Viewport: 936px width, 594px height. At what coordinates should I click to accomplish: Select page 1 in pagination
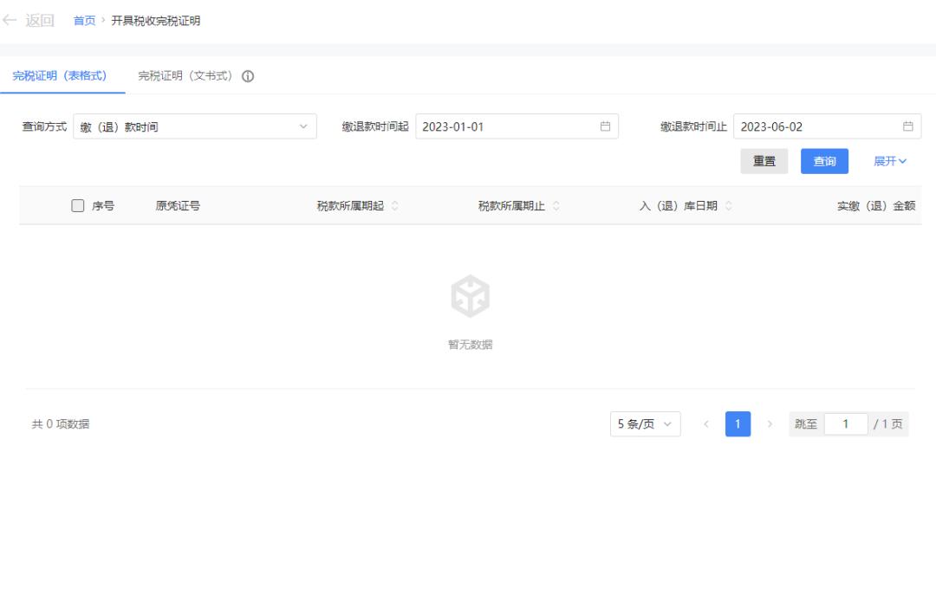738,424
